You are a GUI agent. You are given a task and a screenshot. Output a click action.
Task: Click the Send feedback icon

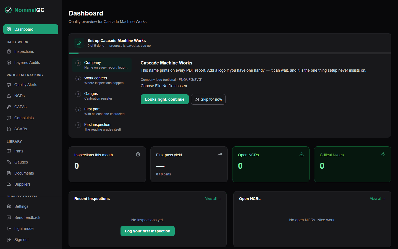tap(9, 217)
